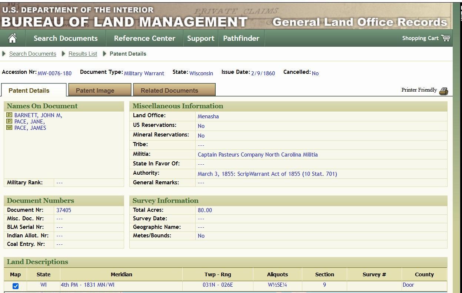Click the March 3, 1855 authority value
462x293 pixels.
coord(267,174)
